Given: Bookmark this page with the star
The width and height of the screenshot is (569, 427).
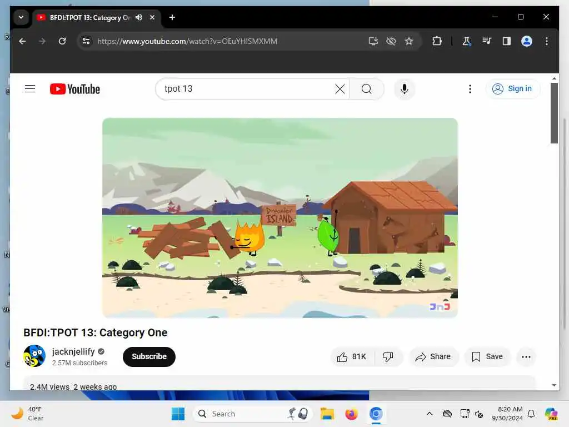Looking at the screenshot, I should pyautogui.click(x=409, y=41).
